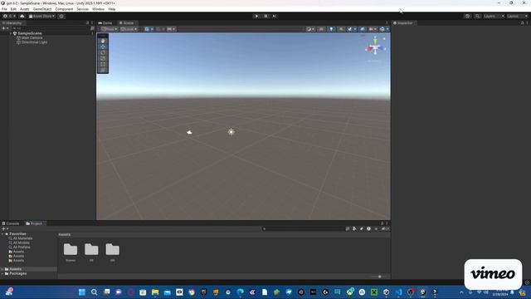Select the Rotate tool in Scene overlay
Screen dimensions: 531x299
click(103, 52)
